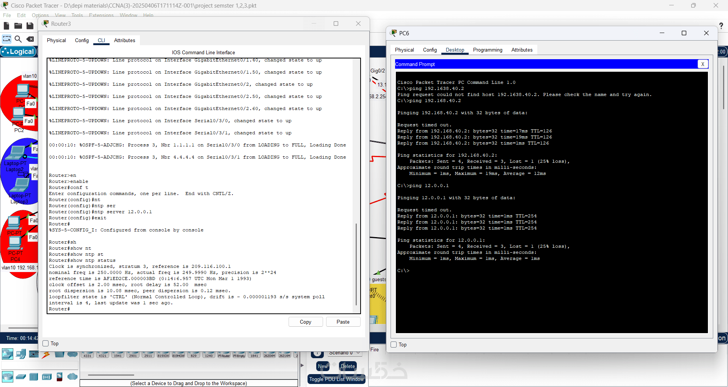Close the Command Prompt with the X button
This screenshot has height=387, width=728.
tap(703, 64)
